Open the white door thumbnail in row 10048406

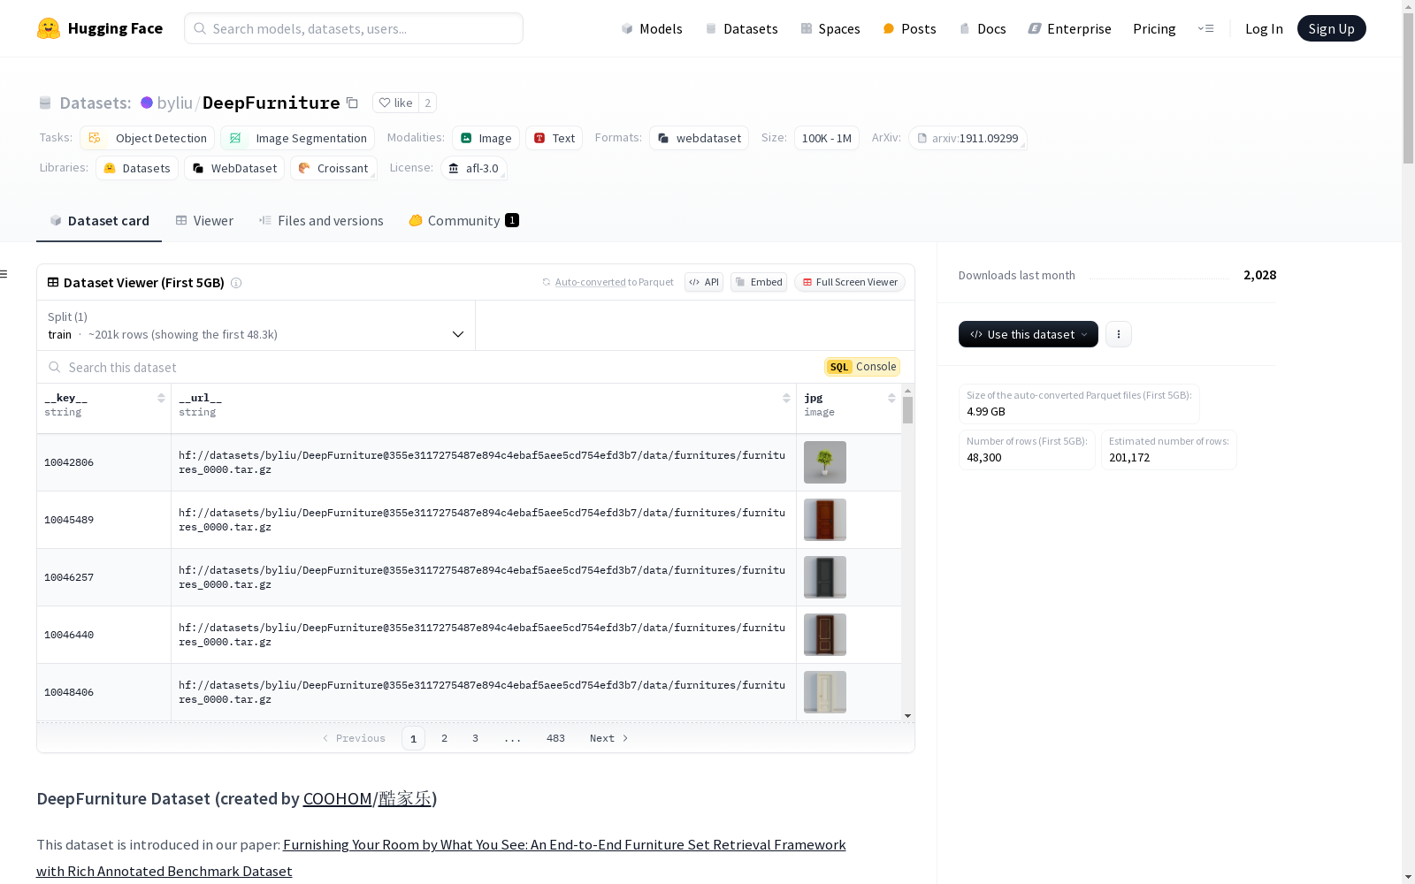(825, 692)
